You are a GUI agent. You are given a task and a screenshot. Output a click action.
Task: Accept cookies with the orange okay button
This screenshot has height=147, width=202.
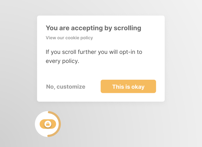[x=128, y=86]
